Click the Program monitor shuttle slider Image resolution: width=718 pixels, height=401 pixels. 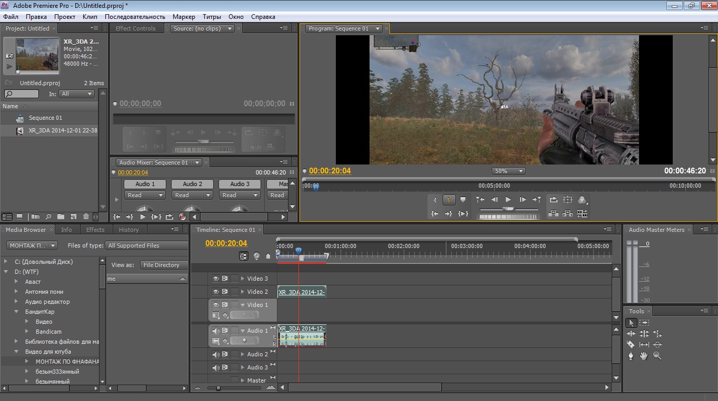point(507,209)
